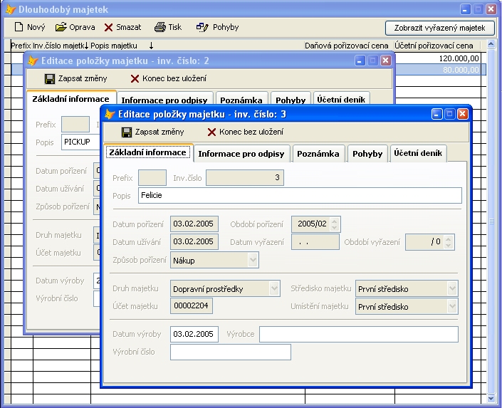Minimize the inv. číslo 3 window
502x408 pixels.
pyautogui.click(x=437, y=114)
